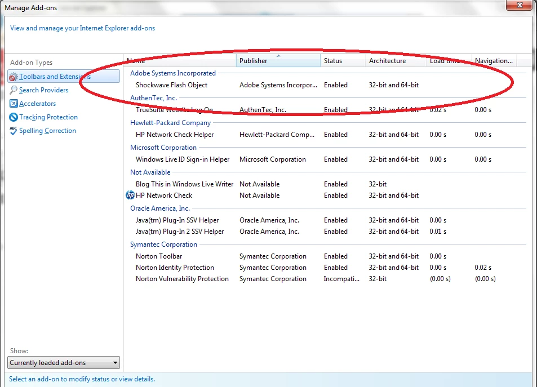Click the Accelerators arrow icon
Image resolution: width=537 pixels, height=387 pixels.
pyautogui.click(x=14, y=104)
